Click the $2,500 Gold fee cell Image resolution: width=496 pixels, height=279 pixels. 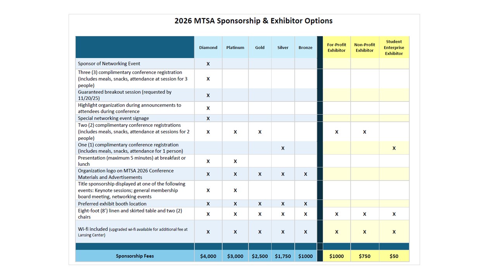[260, 256]
